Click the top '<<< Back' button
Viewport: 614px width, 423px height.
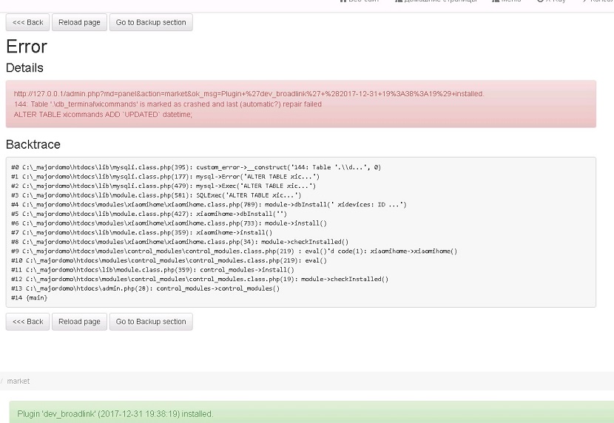(x=28, y=22)
